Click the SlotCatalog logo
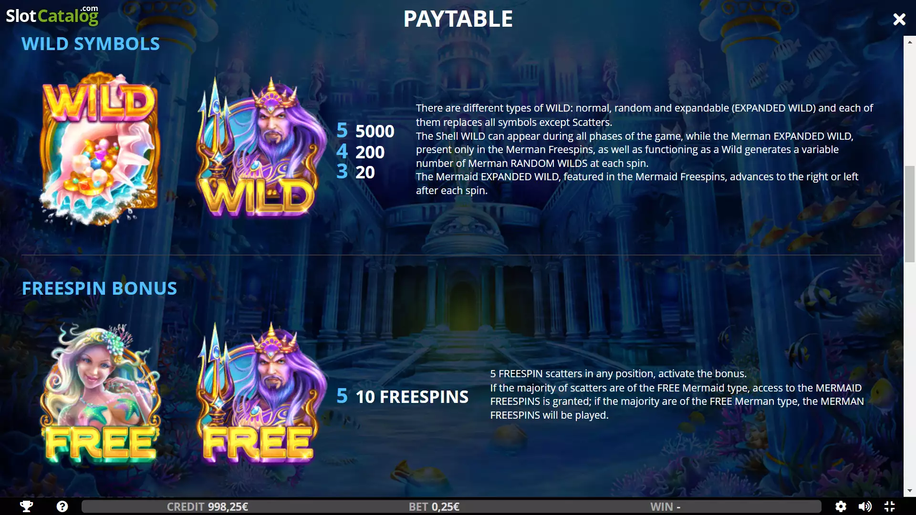916x515 pixels. (x=52, y=16)
